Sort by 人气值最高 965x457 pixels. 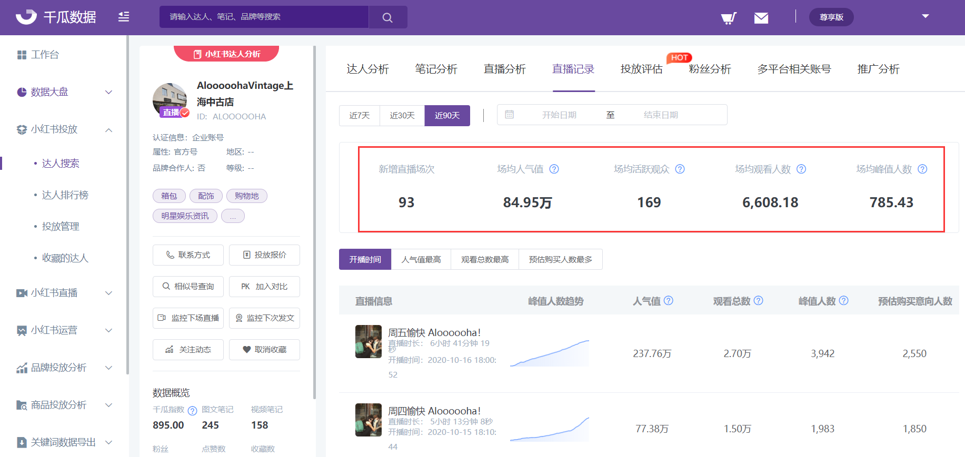tap(421, 259)
